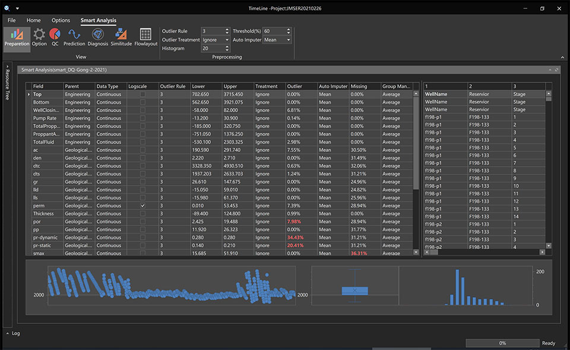Open Treatment cell dropdown for gr row

pos(270,182)
